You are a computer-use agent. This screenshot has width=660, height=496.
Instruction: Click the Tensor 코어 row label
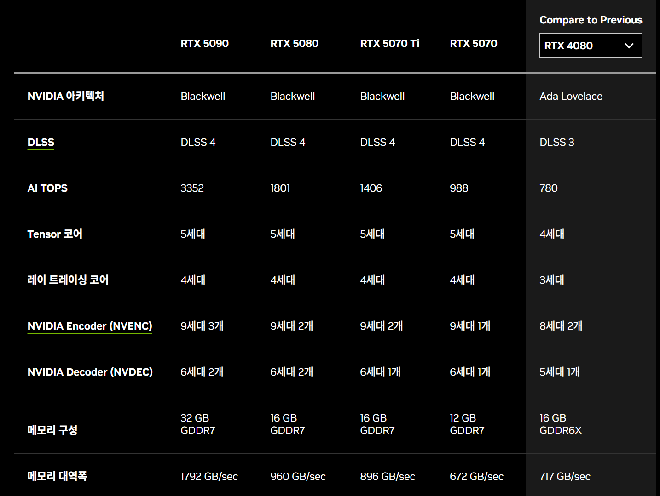coord(55,234)
